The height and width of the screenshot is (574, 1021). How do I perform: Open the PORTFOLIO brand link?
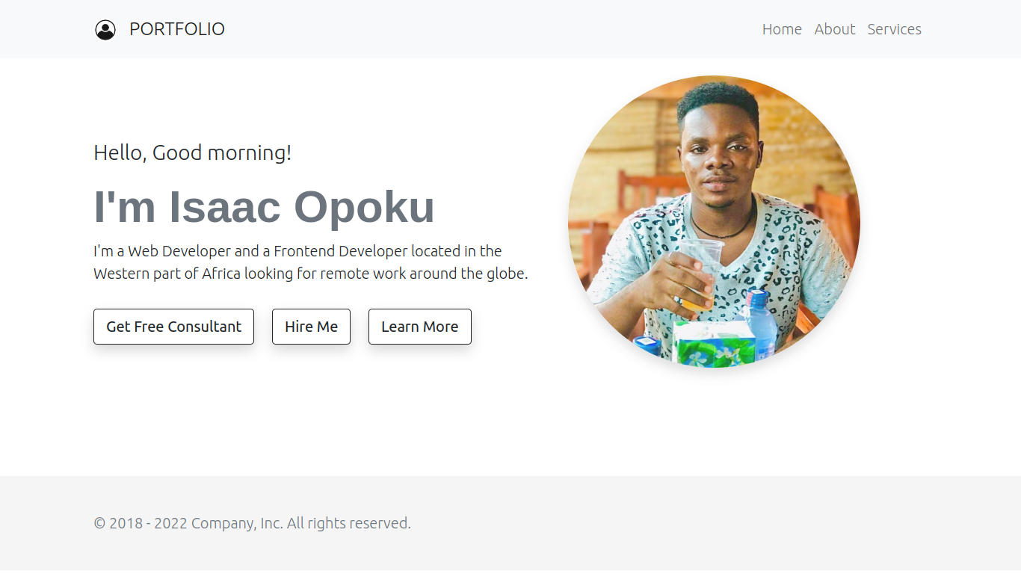(176, 29)
